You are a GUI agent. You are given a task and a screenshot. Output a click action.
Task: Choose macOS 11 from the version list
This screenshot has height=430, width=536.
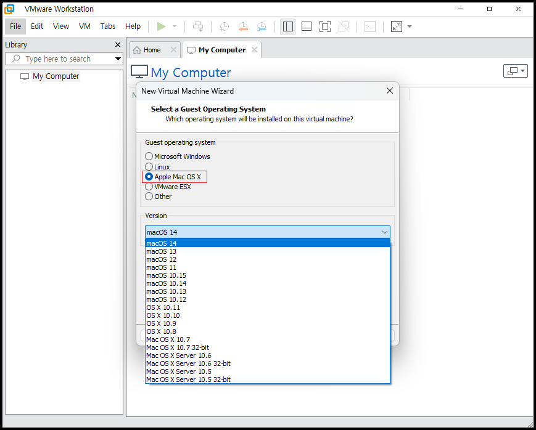268,267
